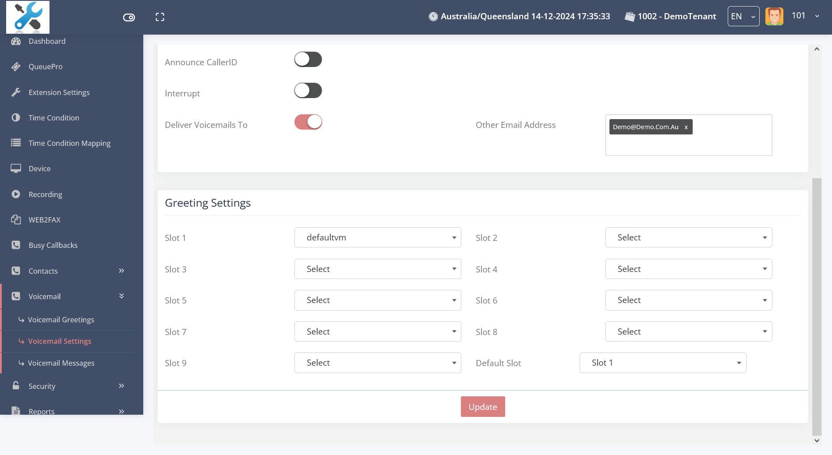The width and height of the screenshot is (832, 455).
Task: Collapse the Voicemail sidebar menu
Action: pos(121,296)
